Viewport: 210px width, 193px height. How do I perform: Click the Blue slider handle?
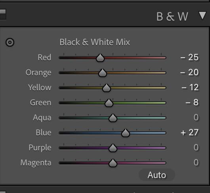click(x=126, y=133)
